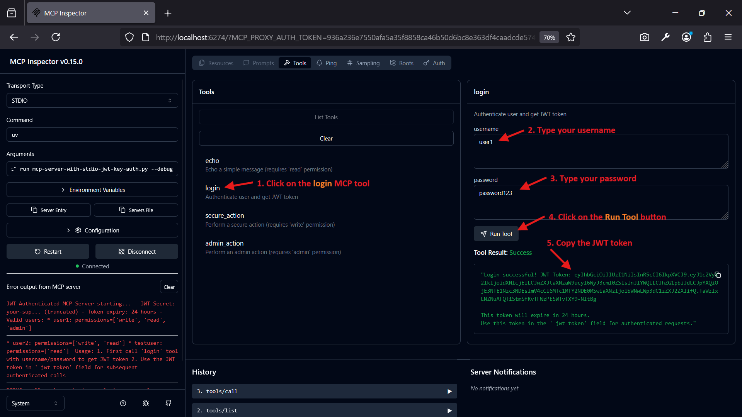The height and width of the screenshot is (417, 742).
Task: List all tabs dropdown arrow
Action: [x=627, y=13]
